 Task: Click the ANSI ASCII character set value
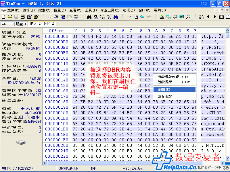(33, 113)
